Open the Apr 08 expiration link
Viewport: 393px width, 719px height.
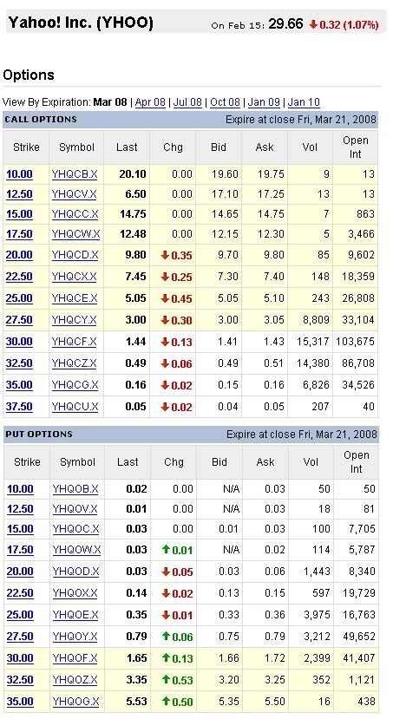pyautogui.click(x=150, y=101)
